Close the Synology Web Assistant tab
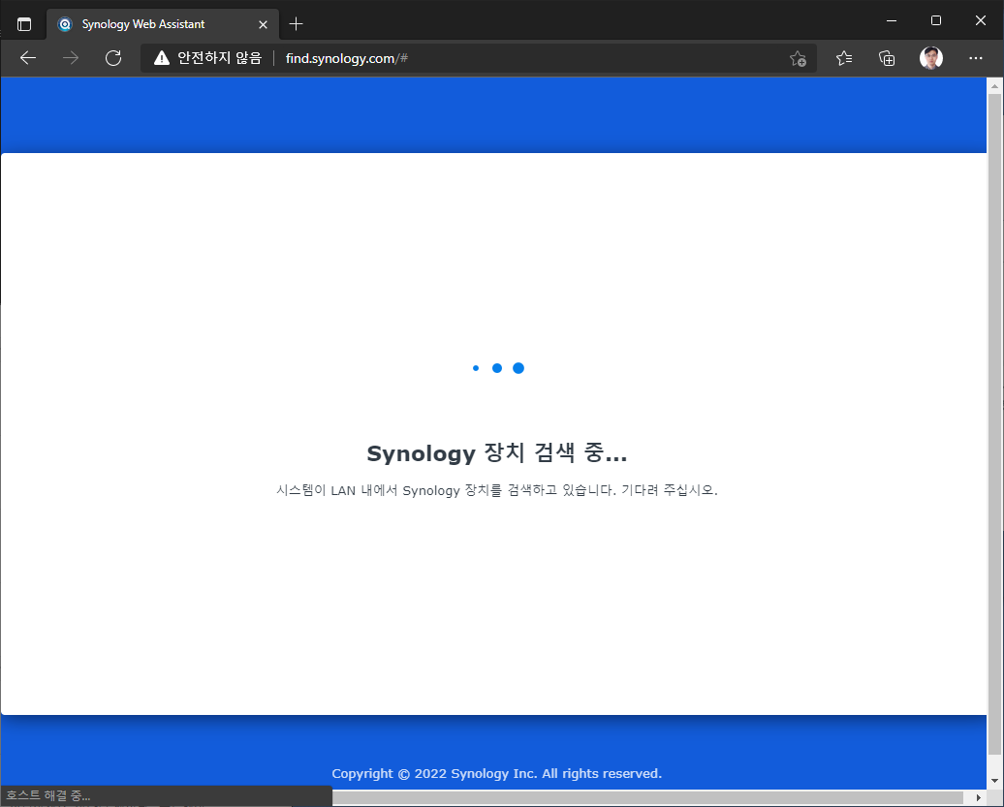 [x=264, y=24]
